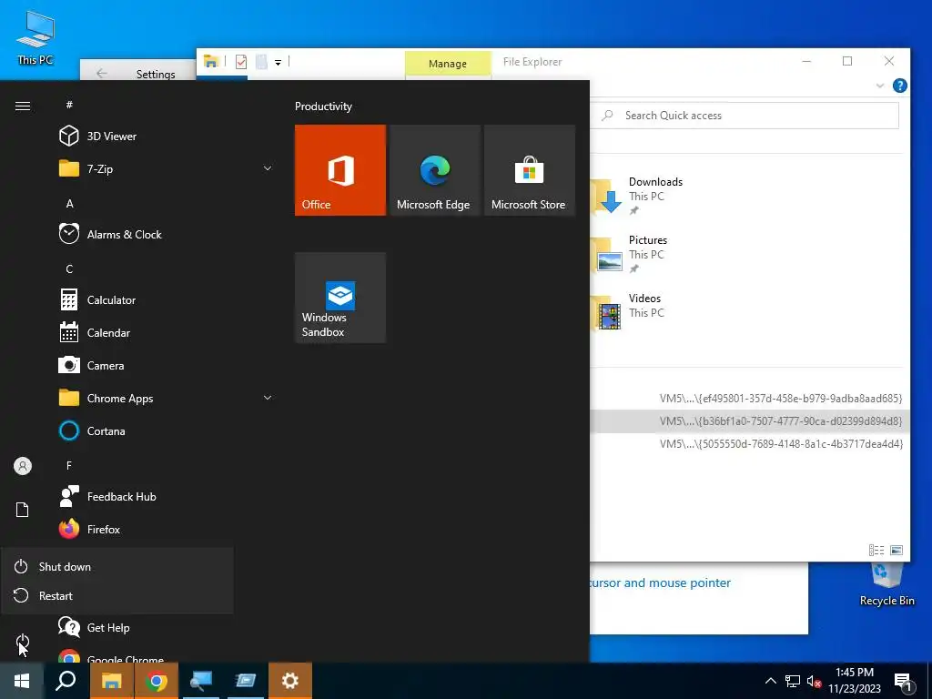Open the Microsoft Store tile
932x699 pixels.
click(x=530, y=170)
